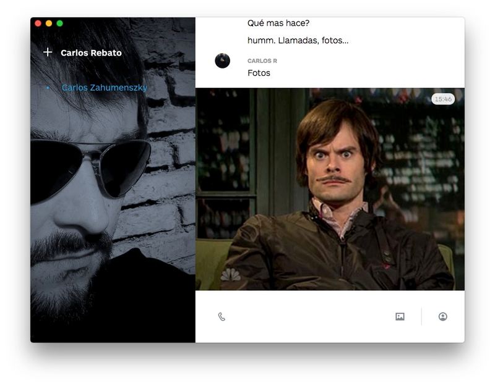The width and height of the screenshot is (495, 386).
Task: Click the CARLOS R sender label
Action: pos(262,61)
